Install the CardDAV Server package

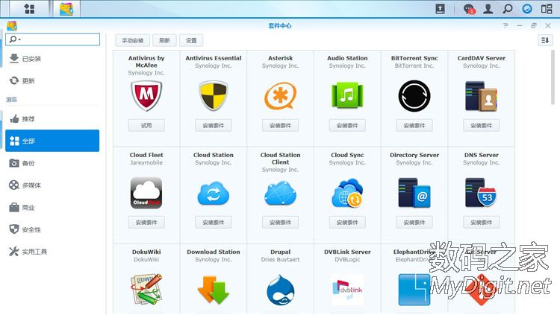pos(481,125)
